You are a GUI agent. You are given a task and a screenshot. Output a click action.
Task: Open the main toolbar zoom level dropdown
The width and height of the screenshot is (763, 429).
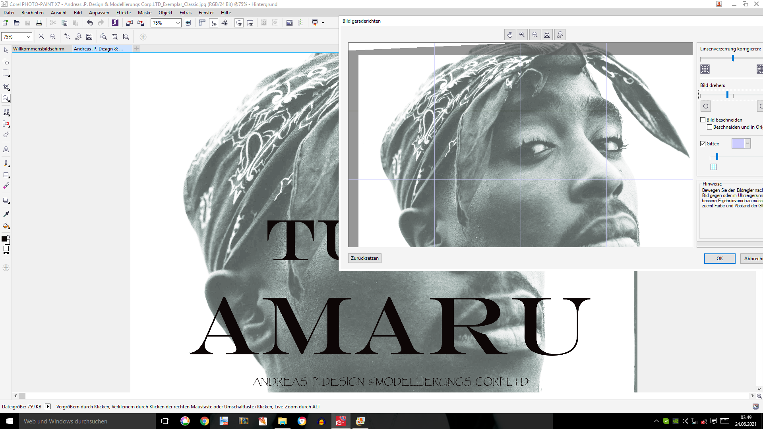coord(178,23)
